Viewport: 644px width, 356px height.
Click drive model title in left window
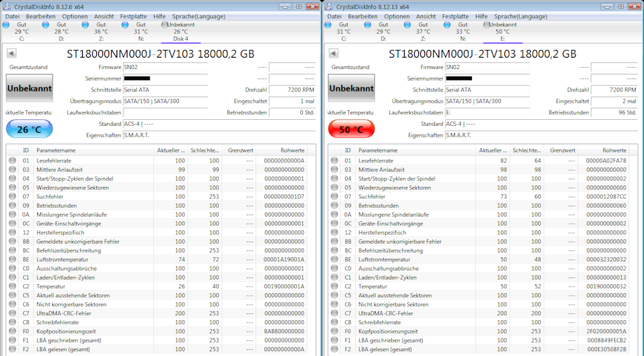[x=161, y=53]
